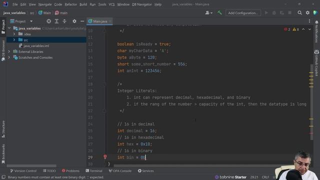Open IDE settings gear icon in toolbar
The image size is (320, 180).
[x=307, y=13]
